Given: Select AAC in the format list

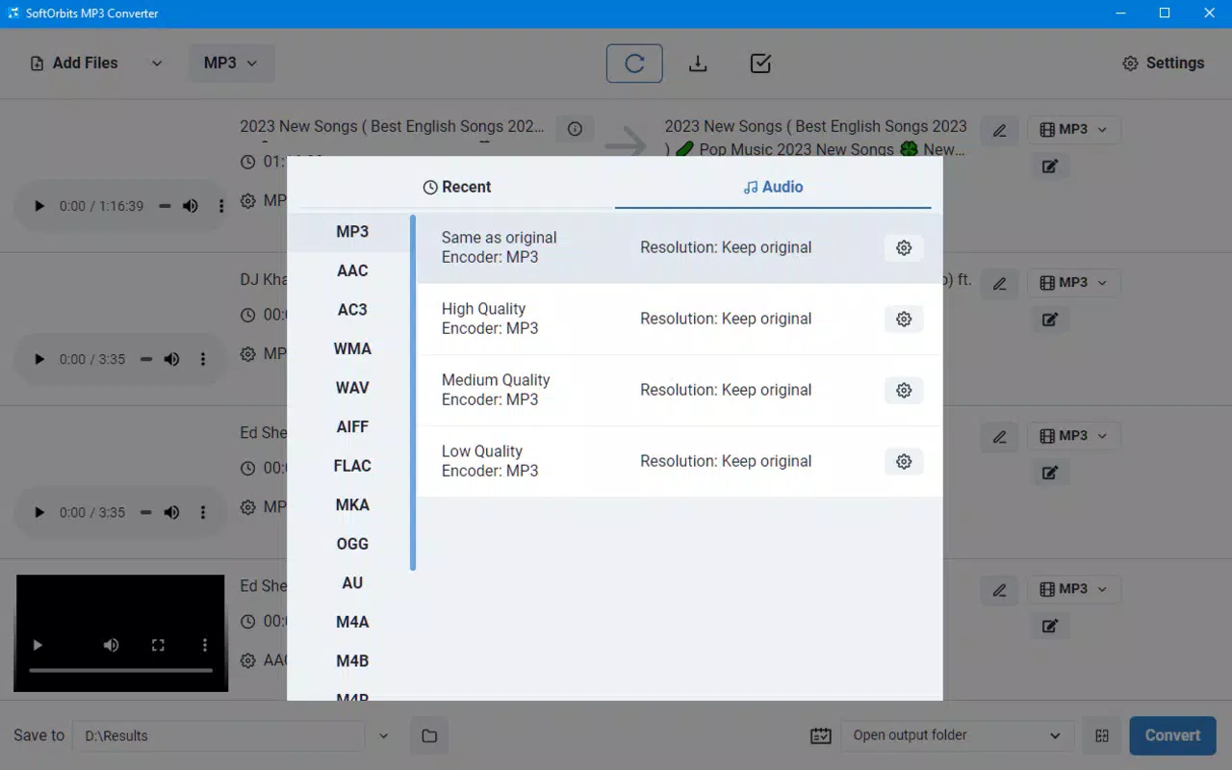Looking at the screenshot, I should [x=351, y=271].
